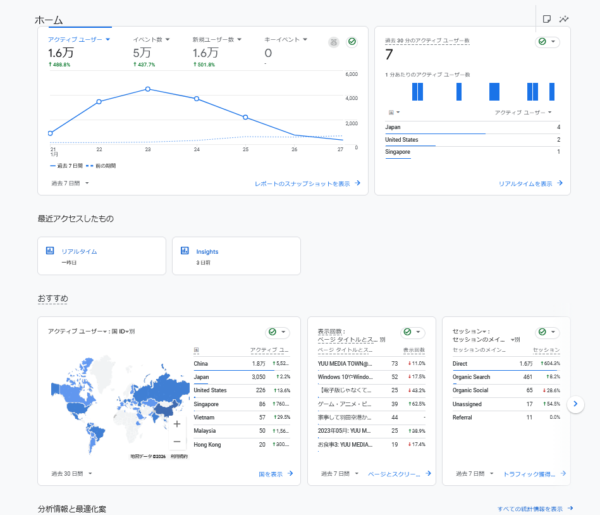Viewport: 600px width, 515px height.
Task: Click the benchmarking icon beside the checkmark badge
Action: coord(334,42)
